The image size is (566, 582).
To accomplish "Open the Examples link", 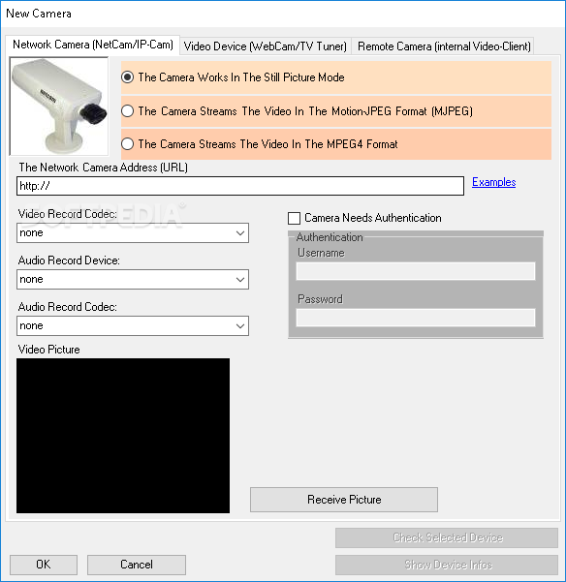I will (493, 182).
